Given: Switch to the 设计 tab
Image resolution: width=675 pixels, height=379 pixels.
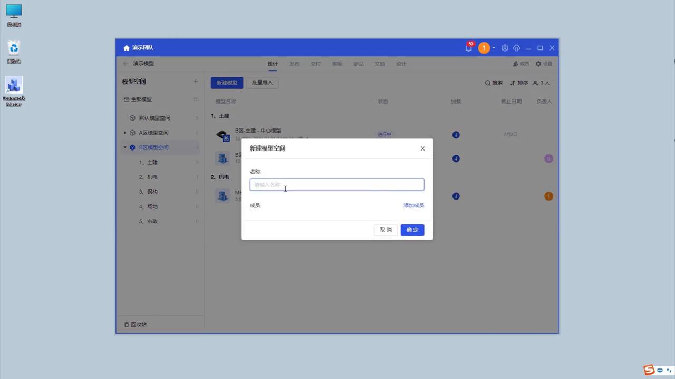Looking at the screenshot, I should click(x=273, y=64).
